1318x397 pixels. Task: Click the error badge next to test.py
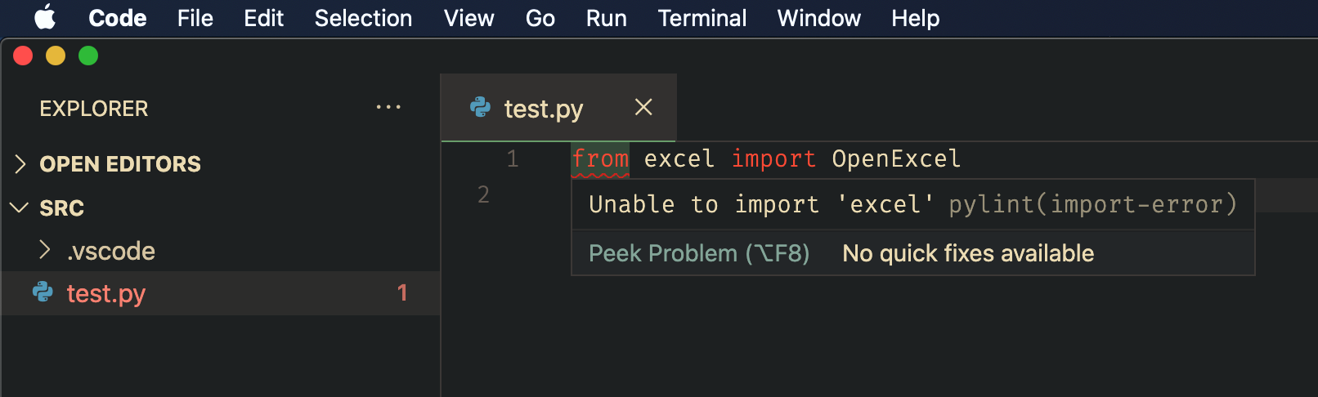[402, 292]
